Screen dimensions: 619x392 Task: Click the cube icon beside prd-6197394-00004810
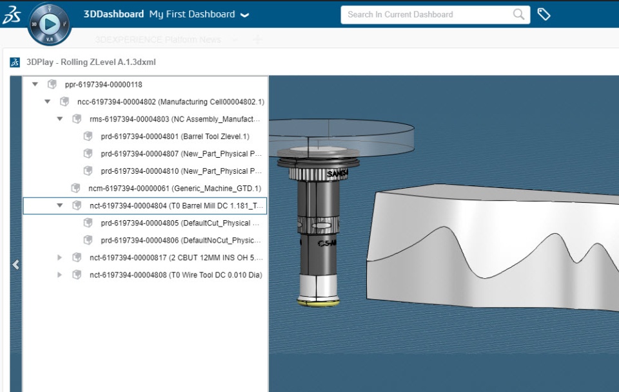click(x=88, y=171)
